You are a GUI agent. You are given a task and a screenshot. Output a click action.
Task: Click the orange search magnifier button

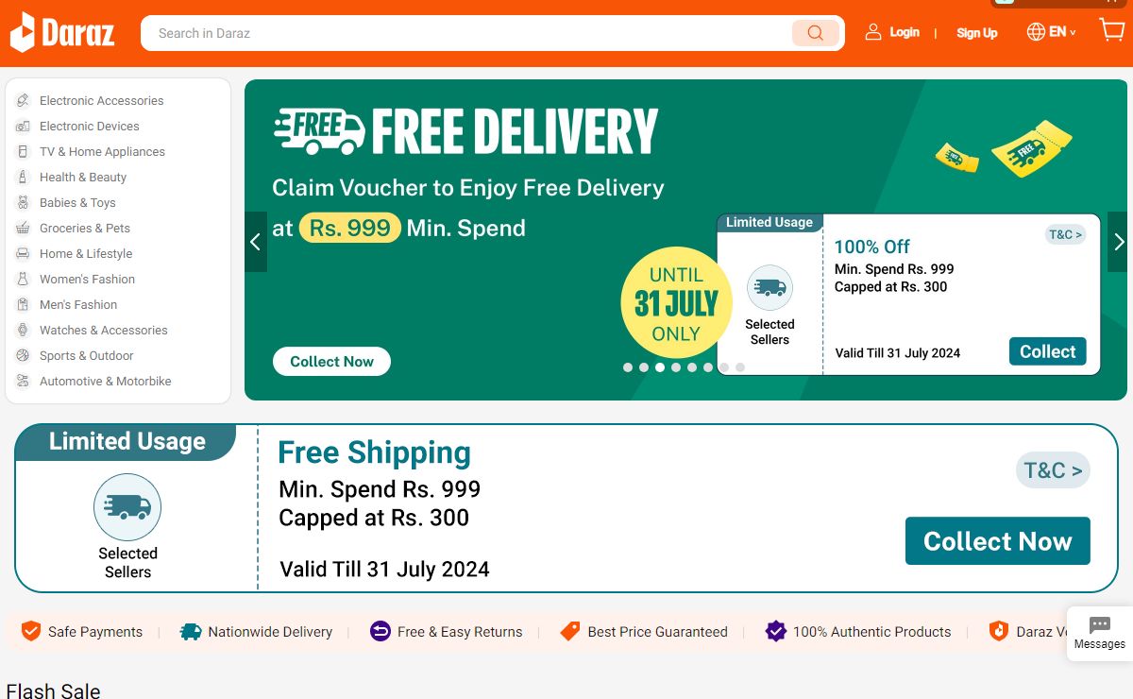pyautogui.click(x=815, y=33)
